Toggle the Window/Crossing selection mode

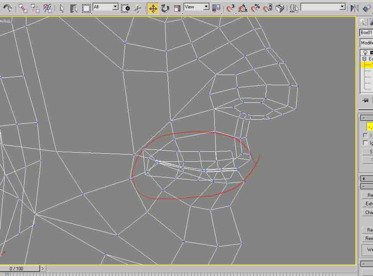(125, 8)
